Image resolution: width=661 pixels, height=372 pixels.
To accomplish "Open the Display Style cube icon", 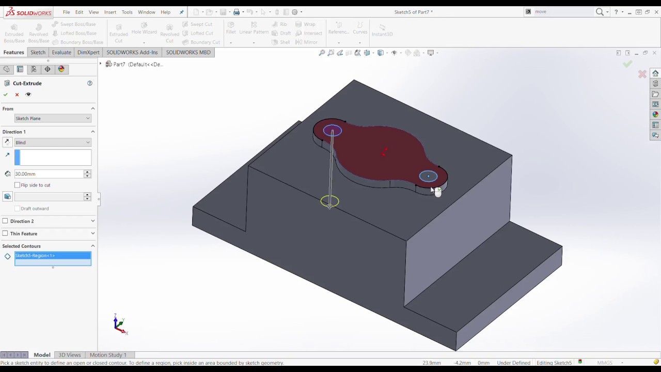I will (x=381, y=53).
